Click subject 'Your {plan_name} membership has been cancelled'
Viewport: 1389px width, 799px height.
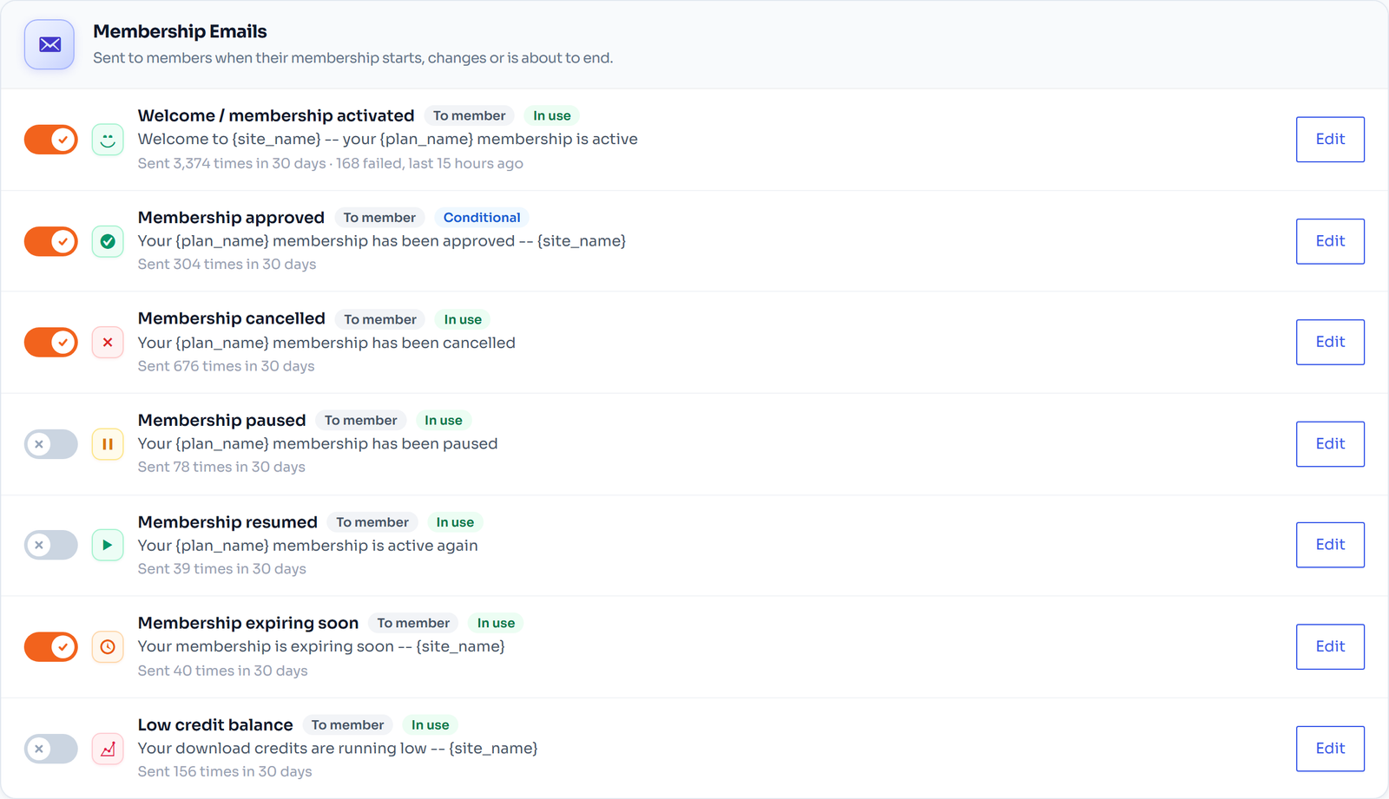pyautogui.click(x=326, y=343)
